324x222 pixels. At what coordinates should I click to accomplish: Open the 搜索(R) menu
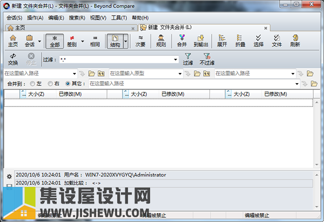point(77,18)
